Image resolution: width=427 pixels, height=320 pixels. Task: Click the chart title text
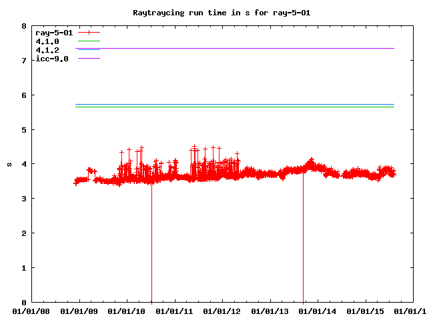[221, 13]
